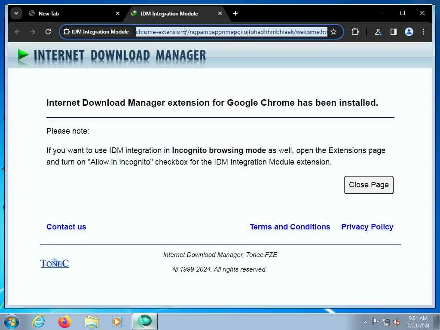This screenshot has width=440, height=330.
Task: Click the Tonec logo
Action: click(55, 263)
